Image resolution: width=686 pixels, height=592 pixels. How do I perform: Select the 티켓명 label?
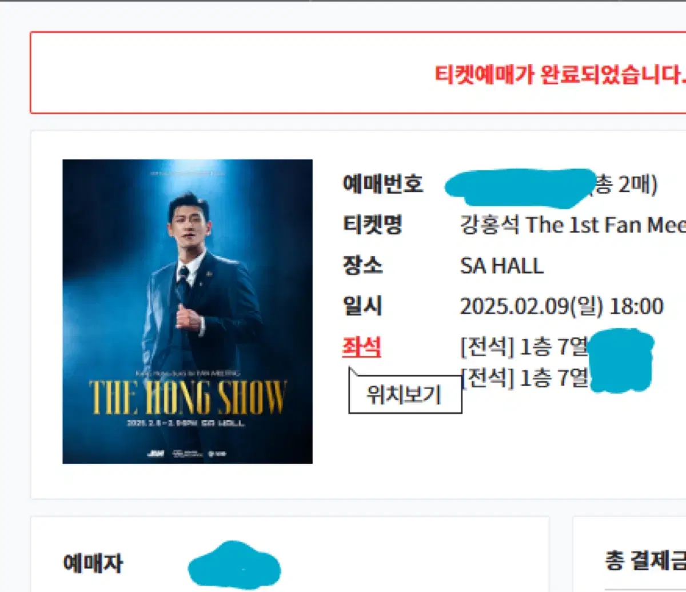coord(372,225)
